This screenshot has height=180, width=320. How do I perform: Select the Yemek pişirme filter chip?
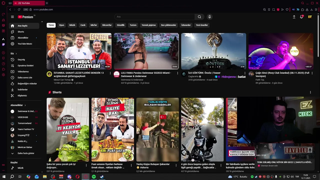click(x=148, y=25)
